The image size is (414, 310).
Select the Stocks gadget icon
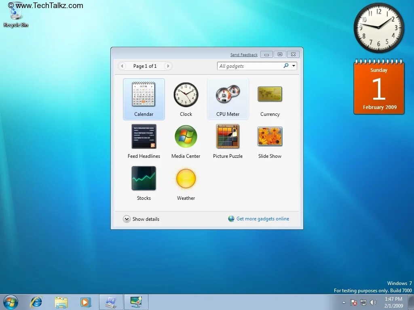[x=144, y=178]
